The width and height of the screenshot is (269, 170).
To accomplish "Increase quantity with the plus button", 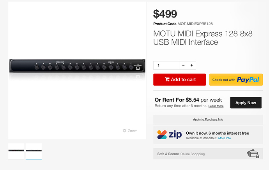I will (x=192, y=65).
